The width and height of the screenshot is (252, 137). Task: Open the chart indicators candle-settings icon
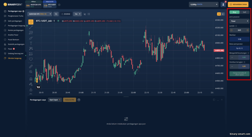click(56, 14)
